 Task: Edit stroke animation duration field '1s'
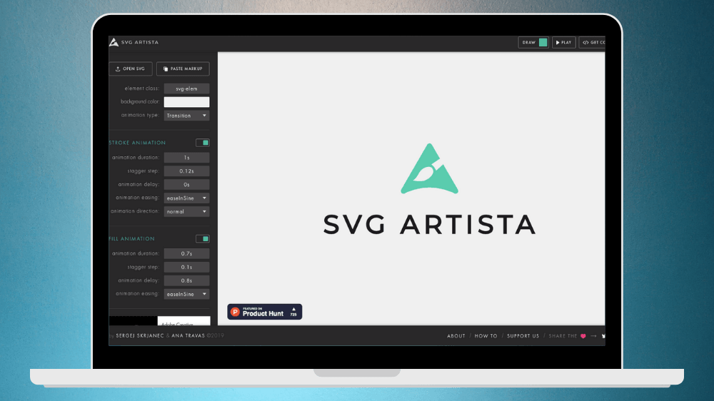(186, 158)
